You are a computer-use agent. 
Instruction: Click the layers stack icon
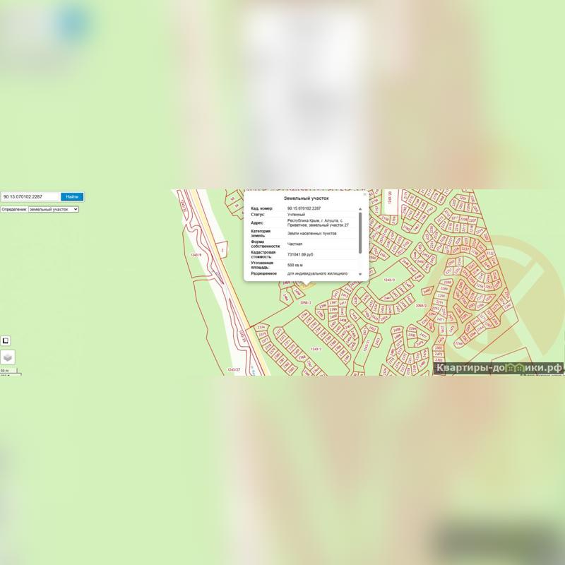click(7, 358)
